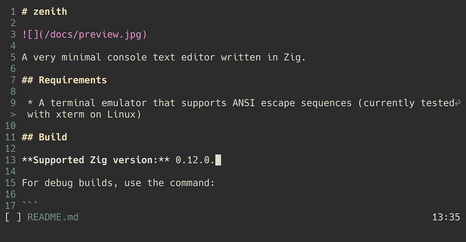
Task: Click the '# zenith' heading
Action: (x=44, y=11)
